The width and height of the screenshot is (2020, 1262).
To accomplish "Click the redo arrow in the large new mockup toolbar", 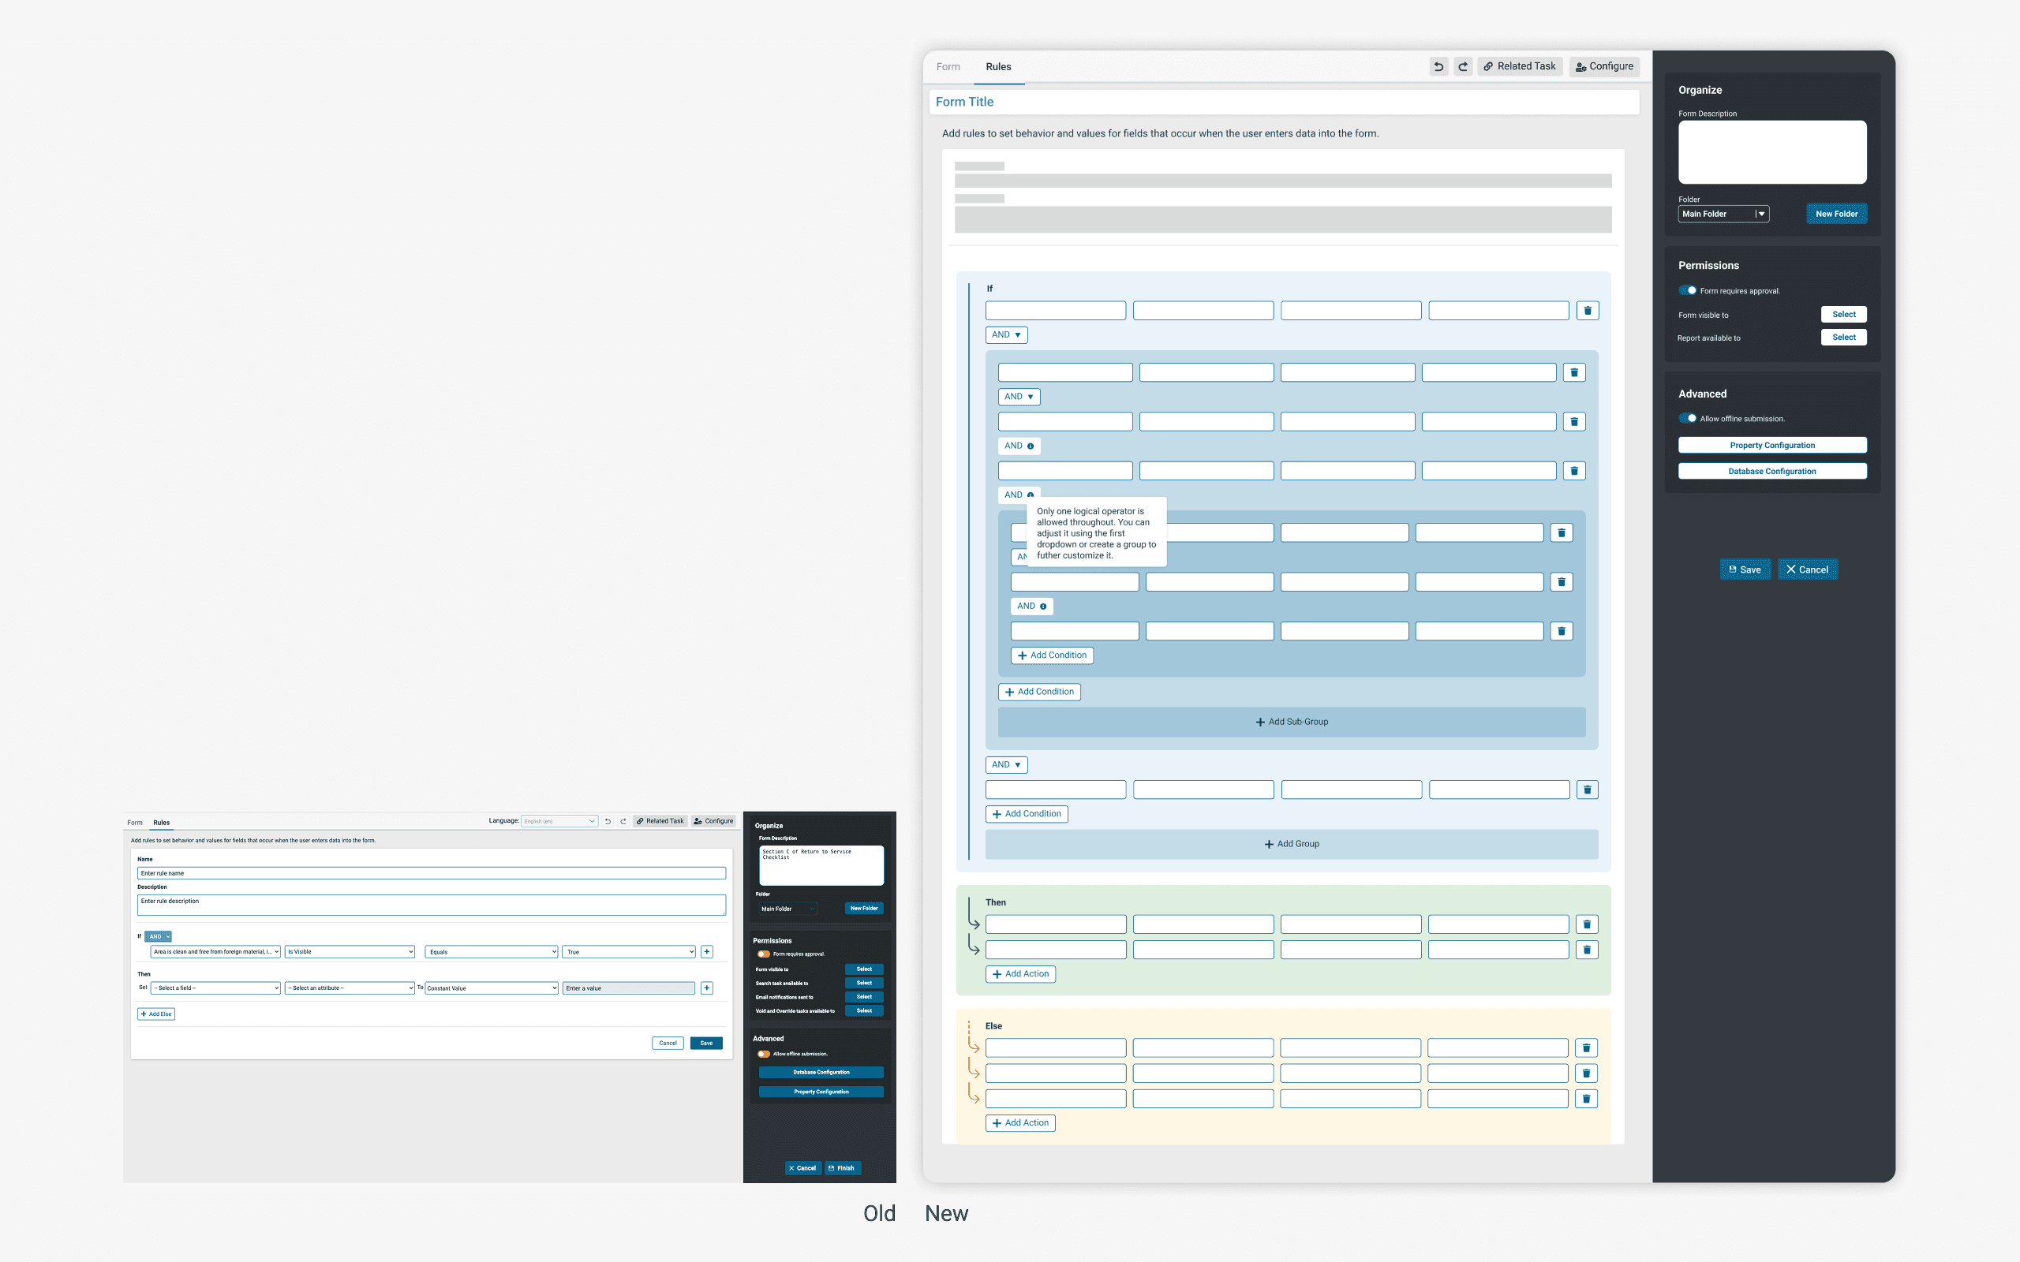I will point(1462,67).
